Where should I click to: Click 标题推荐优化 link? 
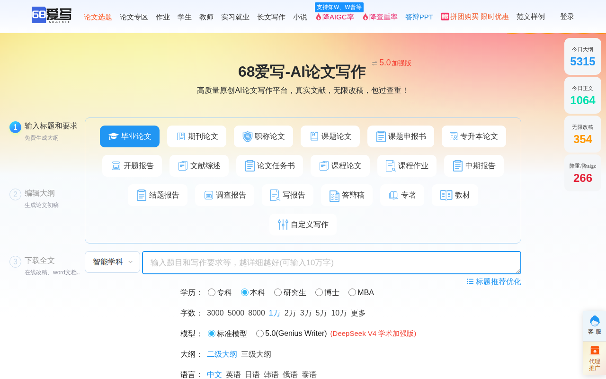click(x=494, y=281)
